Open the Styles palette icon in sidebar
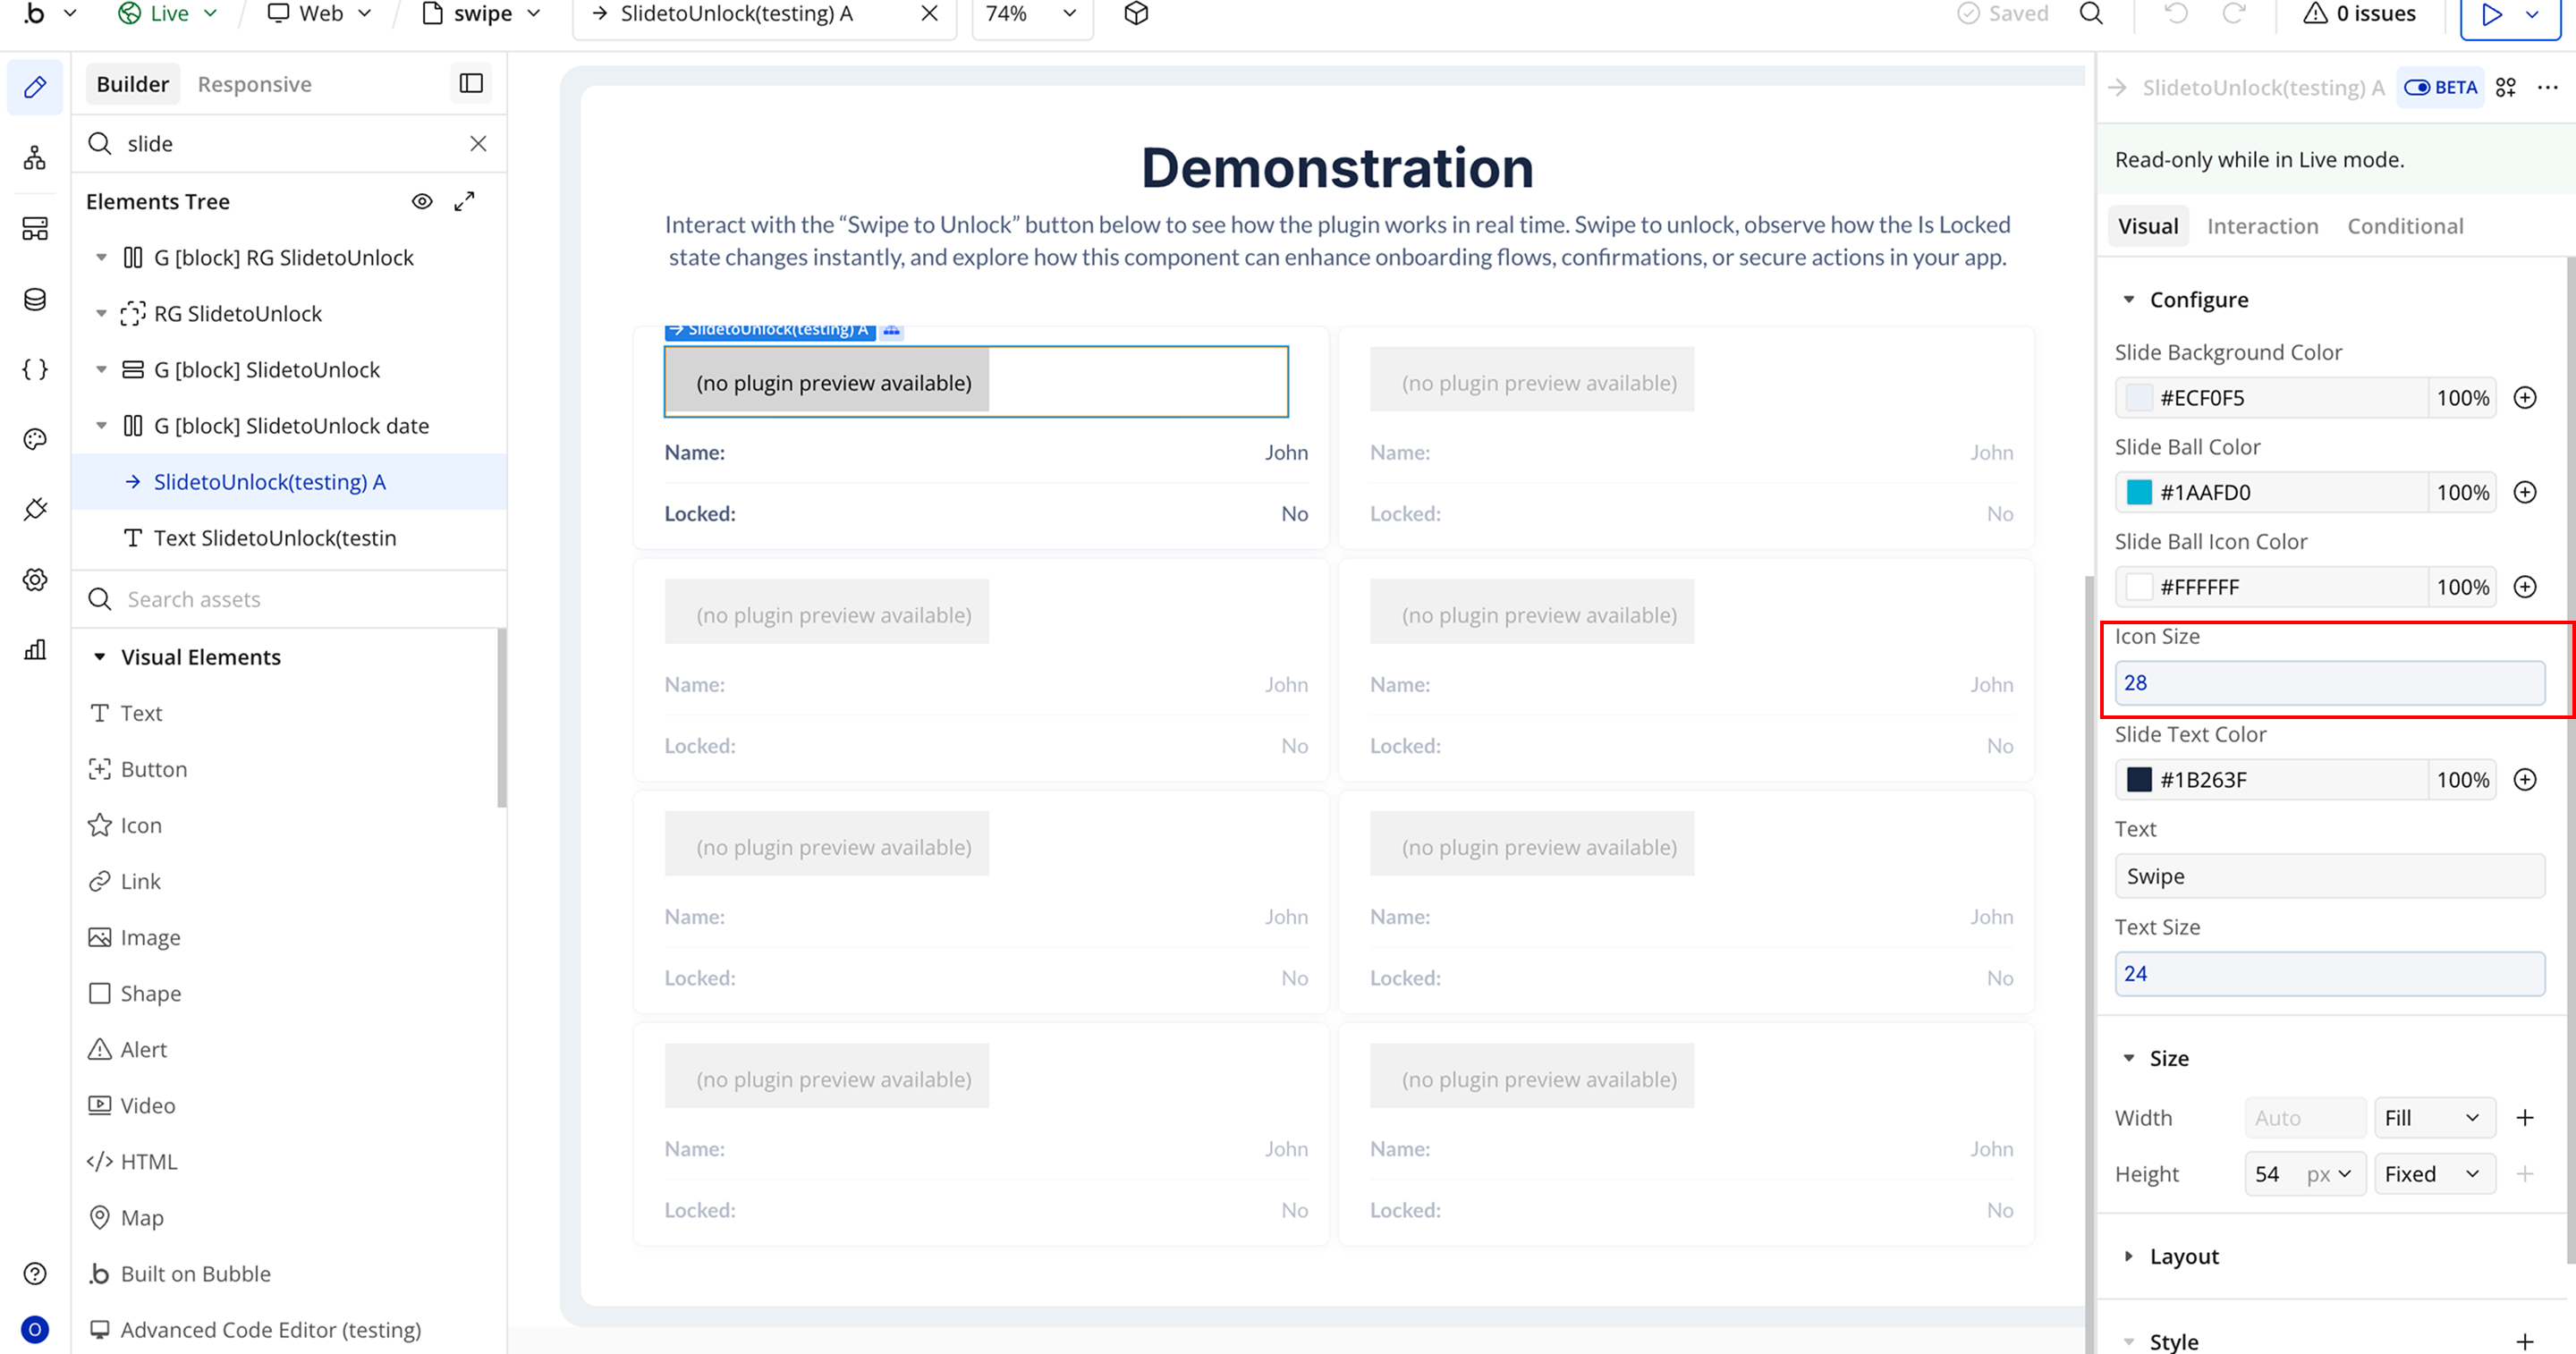 tap(35, 439)
